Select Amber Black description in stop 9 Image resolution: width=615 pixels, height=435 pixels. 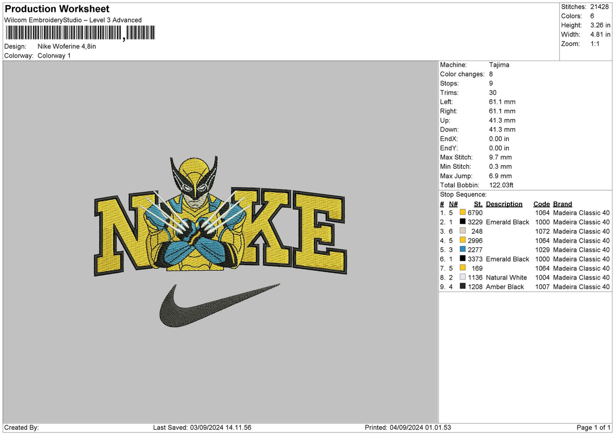tap(505, 286)
